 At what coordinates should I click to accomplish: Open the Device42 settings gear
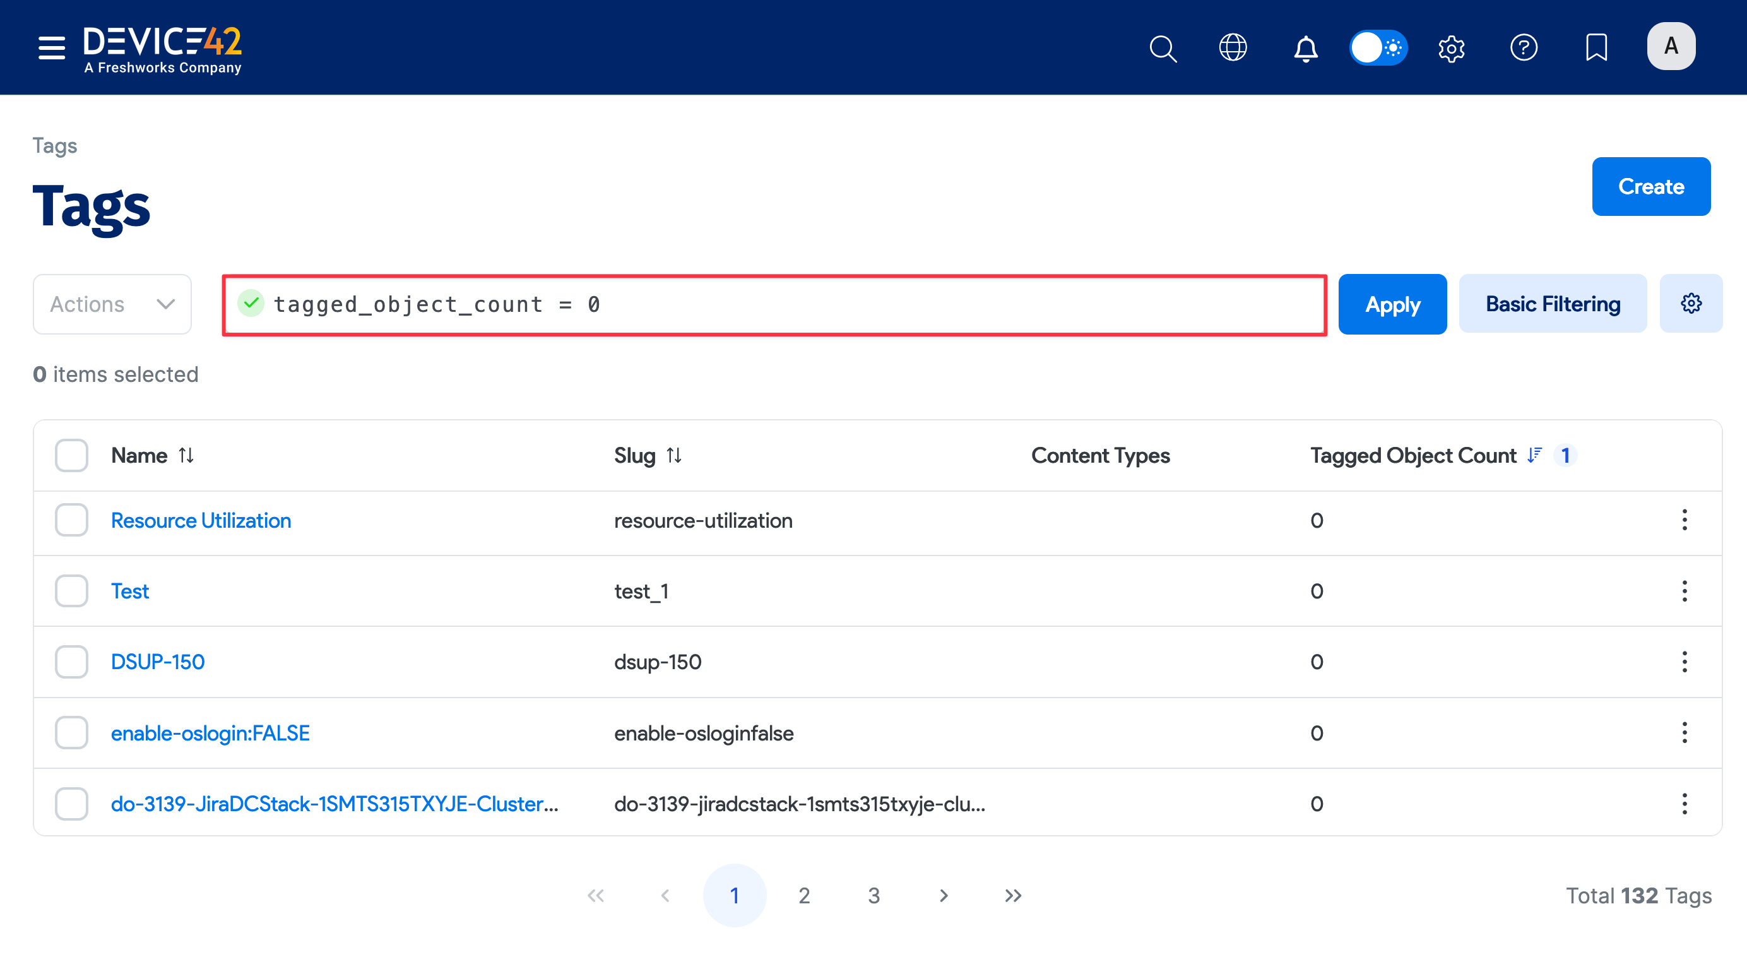coord(1452,47)
